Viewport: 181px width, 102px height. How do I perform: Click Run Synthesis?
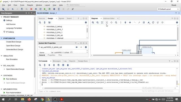point(11,79)
